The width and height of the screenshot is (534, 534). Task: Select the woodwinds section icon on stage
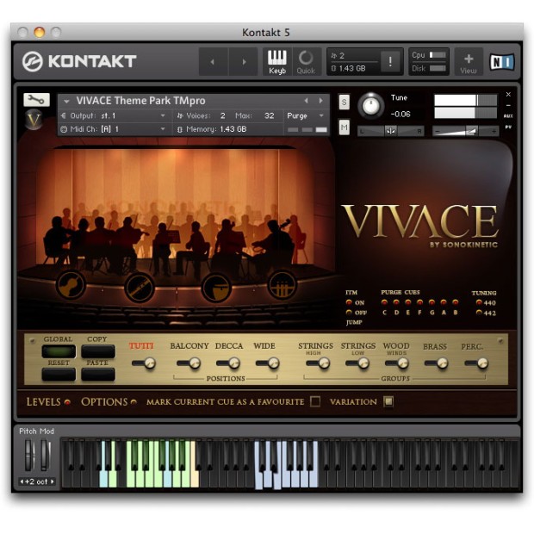140,287
